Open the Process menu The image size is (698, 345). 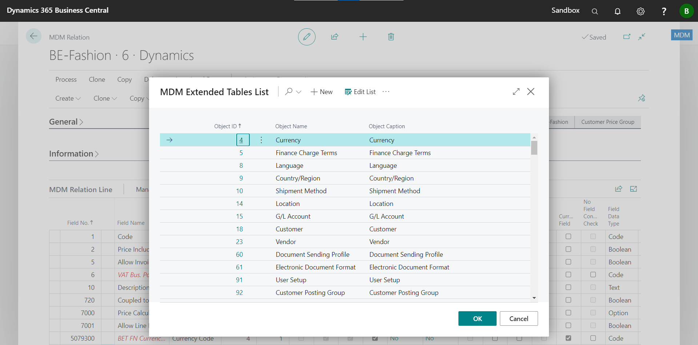[66, 80]
